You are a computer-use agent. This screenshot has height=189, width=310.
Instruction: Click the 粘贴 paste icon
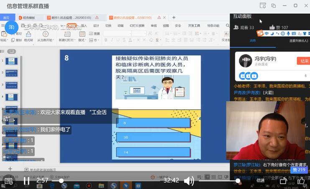pos(4,34)
